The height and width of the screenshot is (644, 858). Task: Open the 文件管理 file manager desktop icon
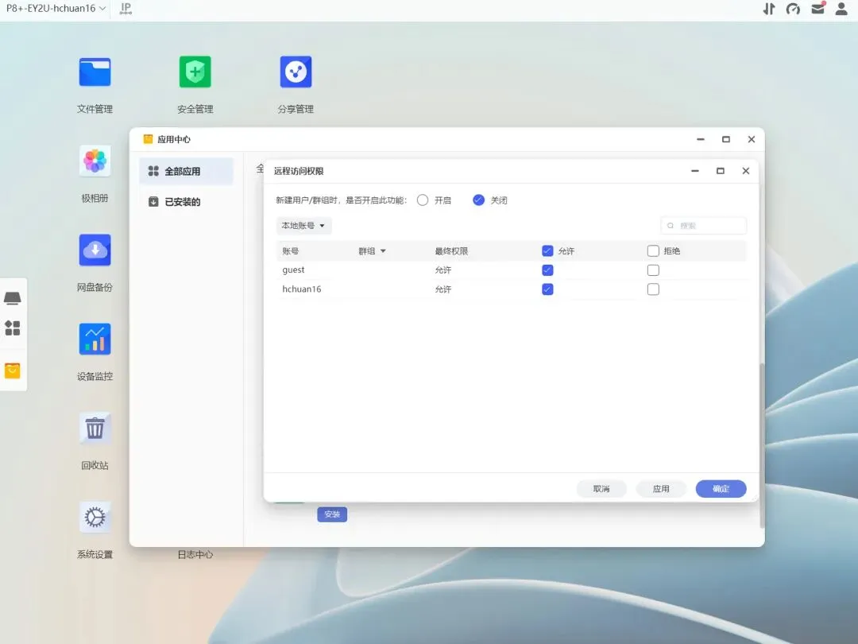[x=95, y=72]
